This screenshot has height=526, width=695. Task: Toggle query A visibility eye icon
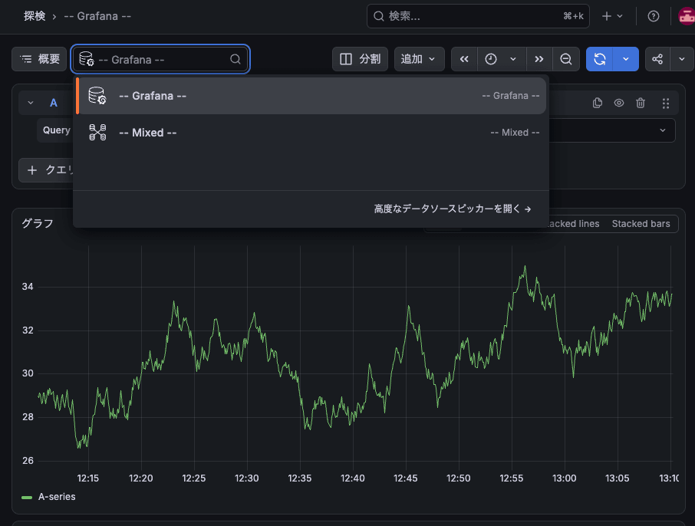(x=619, y=103)
